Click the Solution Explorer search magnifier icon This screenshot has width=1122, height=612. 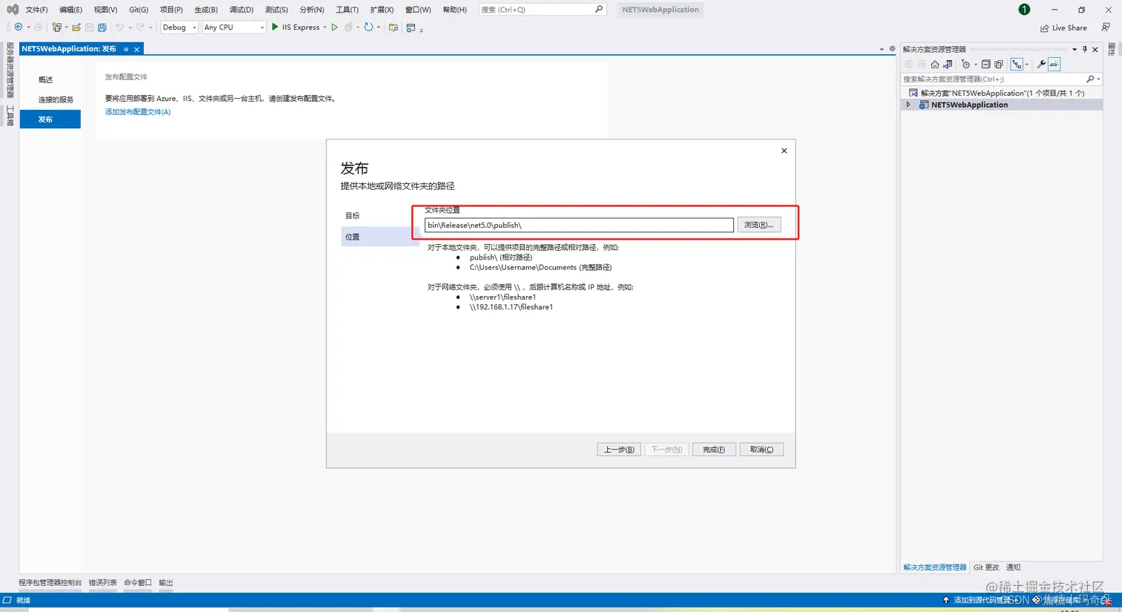click(1090, 79)
